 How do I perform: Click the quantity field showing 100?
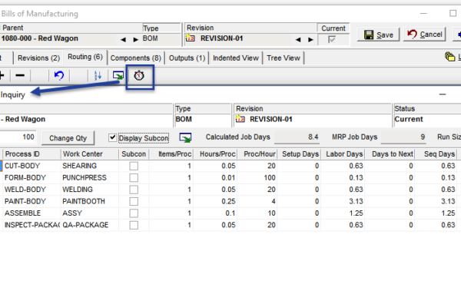18,137
